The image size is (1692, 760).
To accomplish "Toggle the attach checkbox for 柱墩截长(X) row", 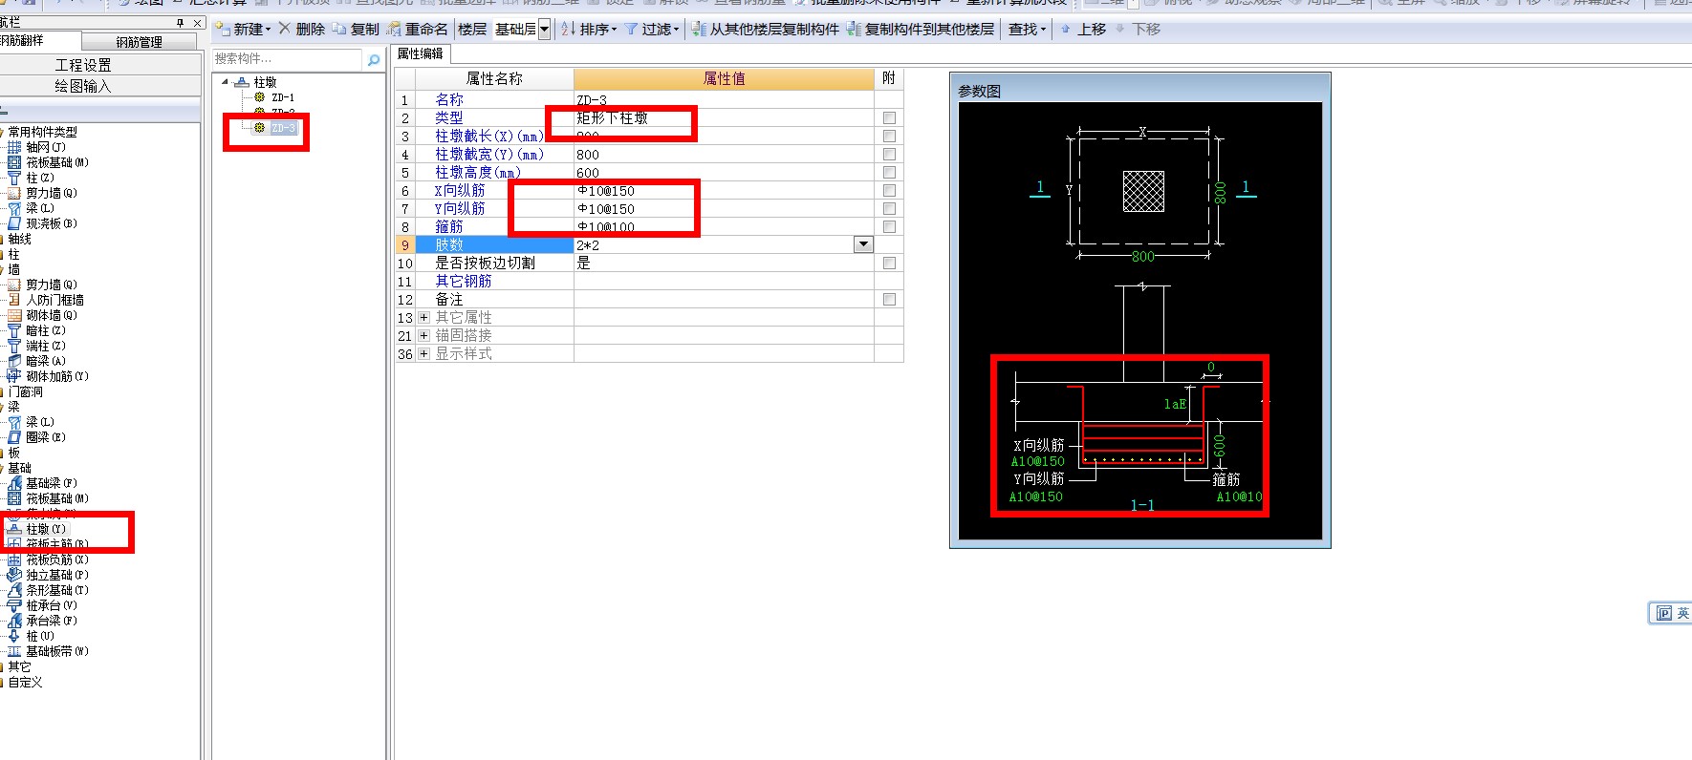I will point(889,136).
